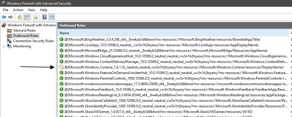Toggle Show/Hide Console Tree icon
This screenshot has height=117, width=292.
[x=26, y=17]
